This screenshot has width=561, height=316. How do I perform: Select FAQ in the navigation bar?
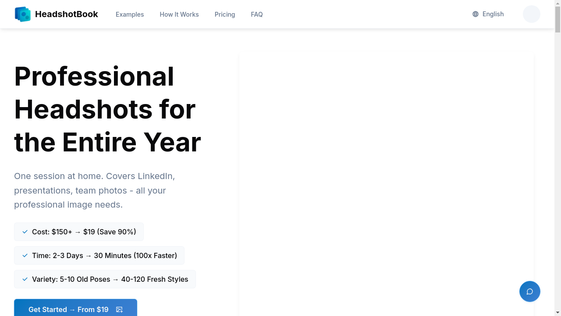257,14
